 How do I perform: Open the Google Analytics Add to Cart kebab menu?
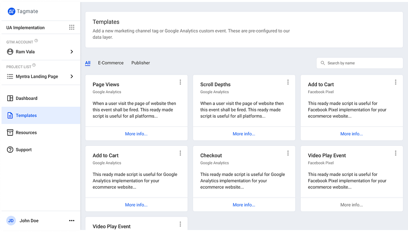point(180,153)
